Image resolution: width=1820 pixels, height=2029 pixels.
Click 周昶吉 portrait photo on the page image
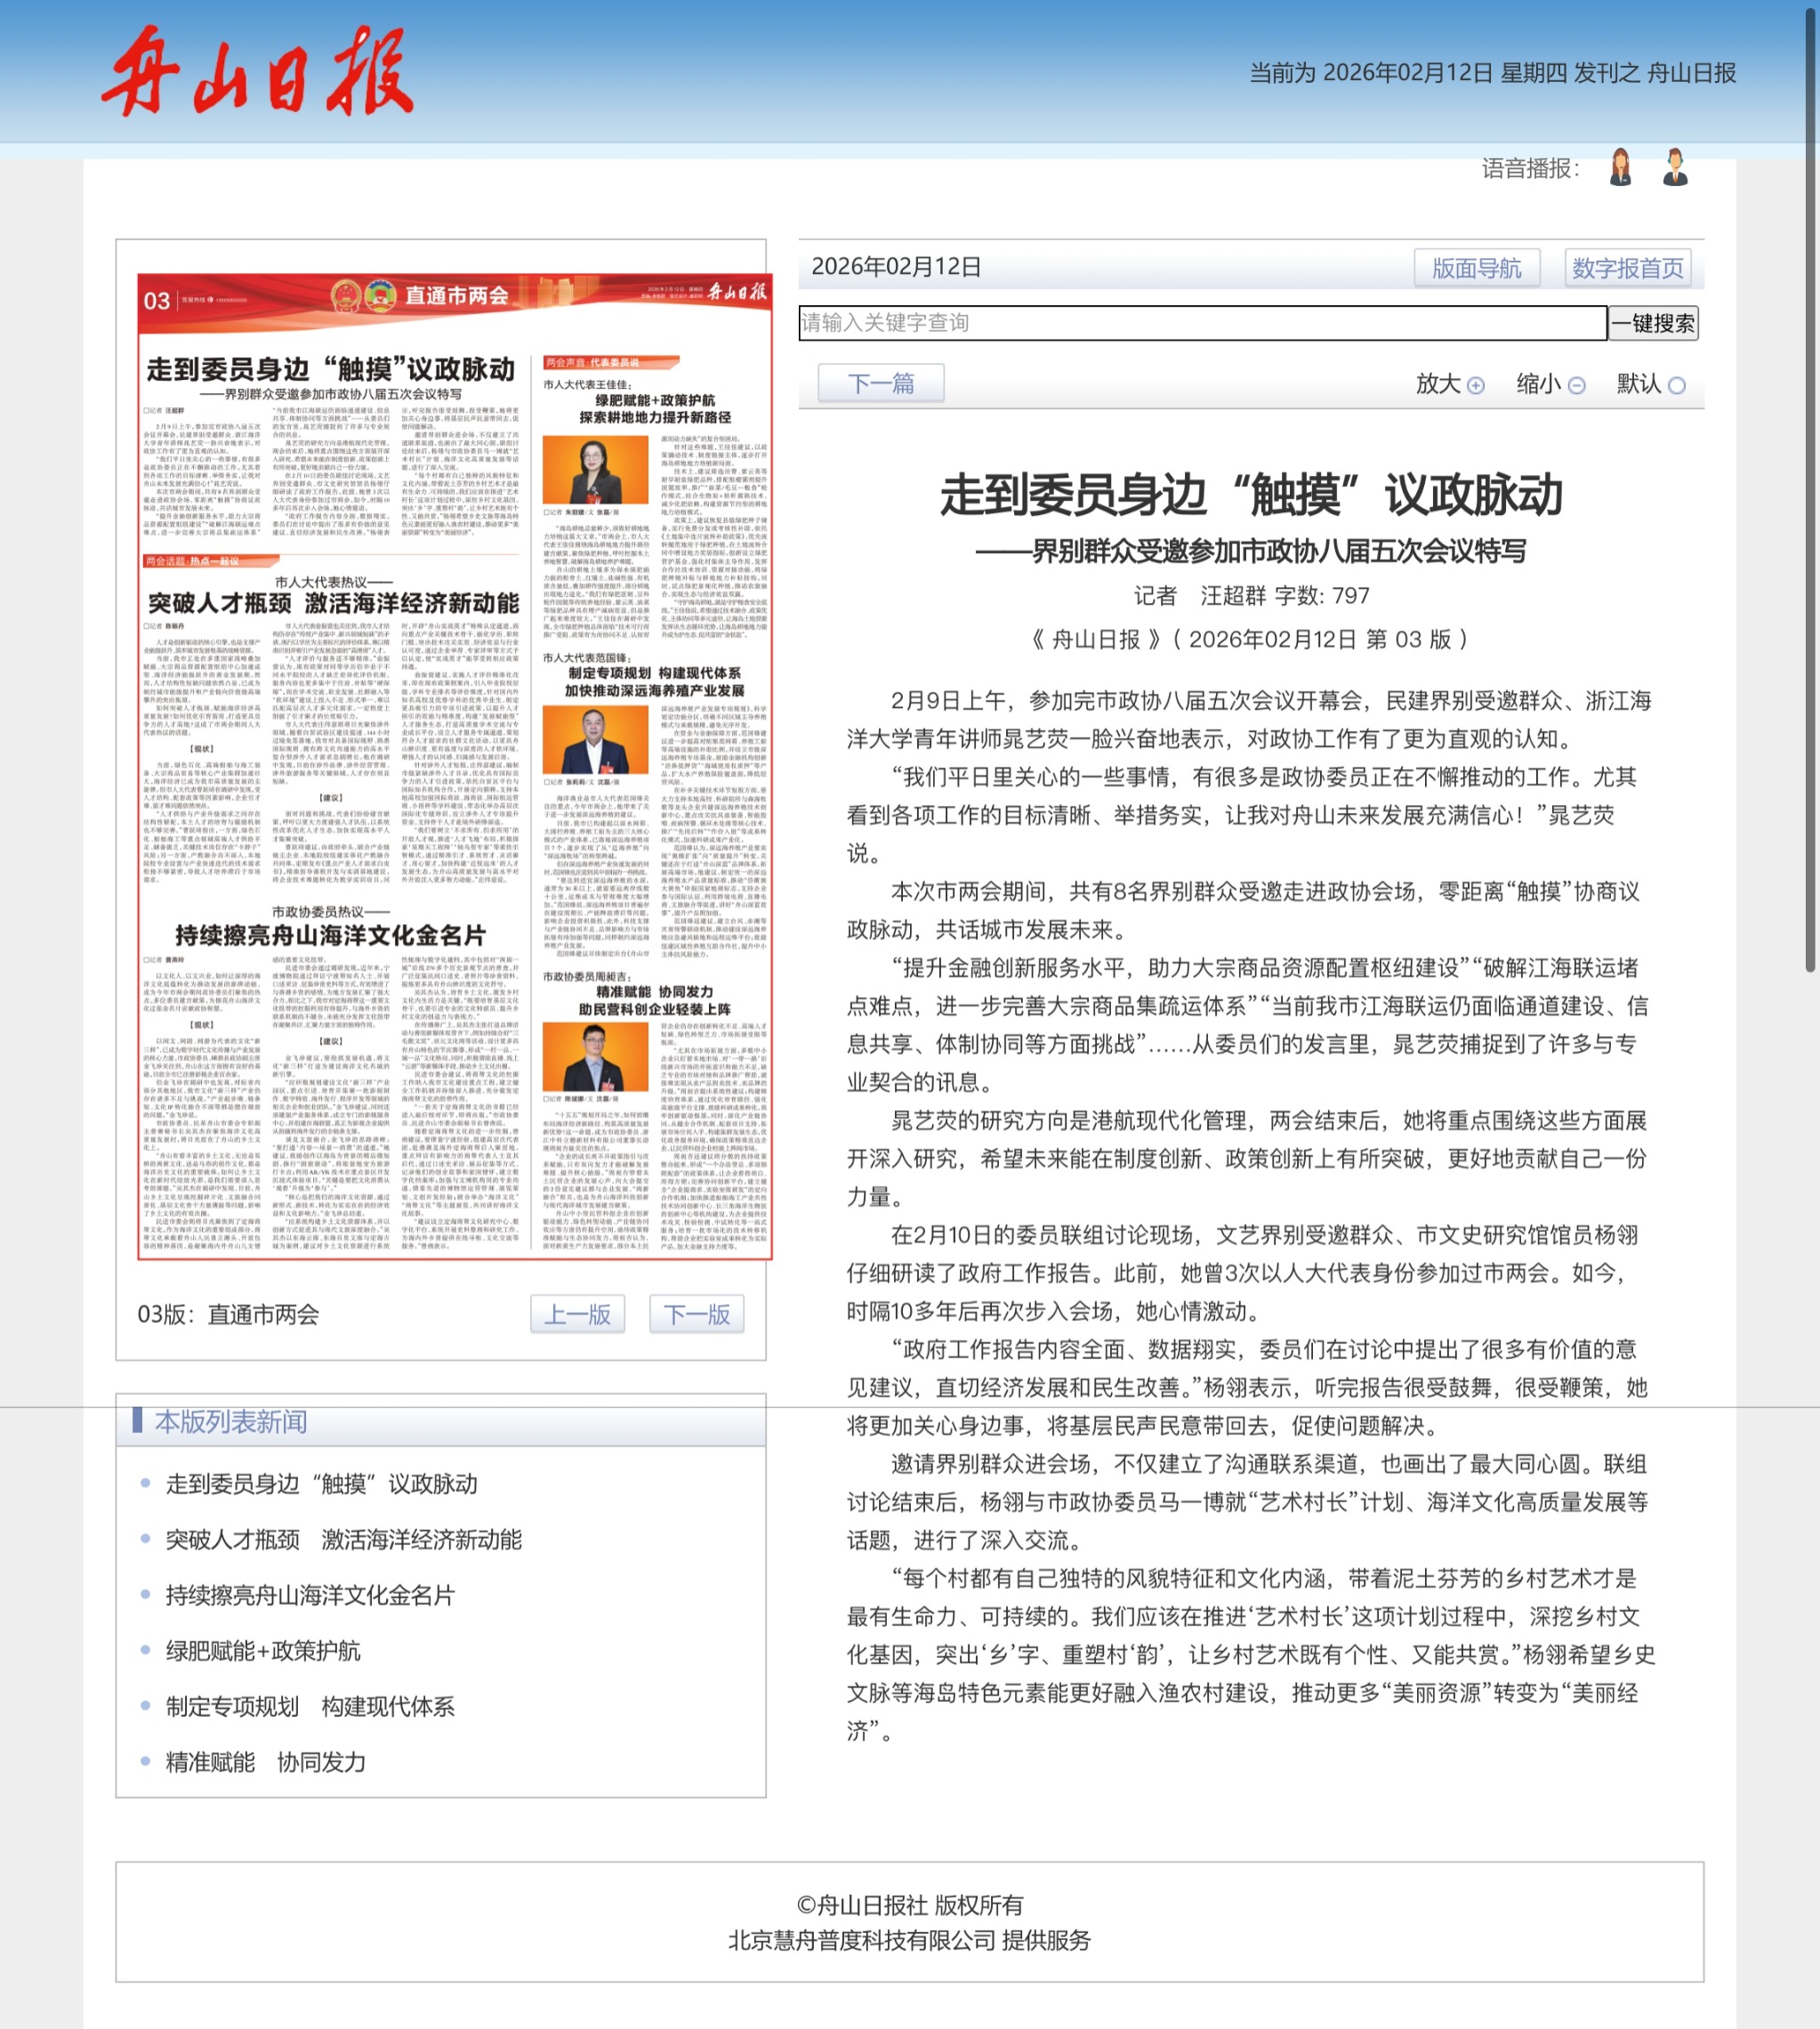(x=595, y=1057)
